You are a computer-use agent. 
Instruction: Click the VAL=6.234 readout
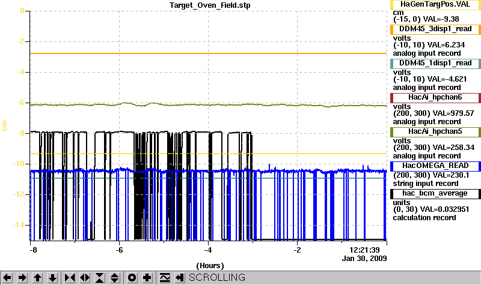click(x=446, y=45)
